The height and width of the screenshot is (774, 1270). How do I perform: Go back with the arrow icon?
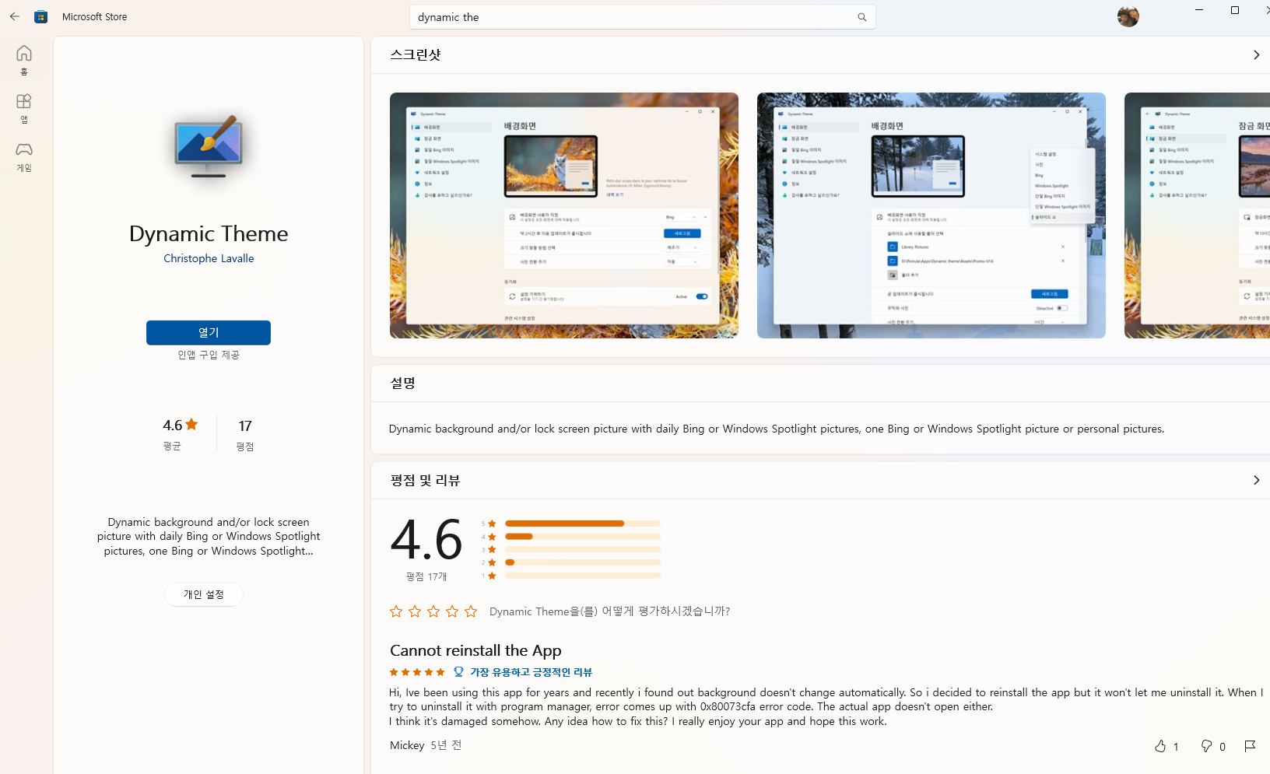click(x=15, y=16)
